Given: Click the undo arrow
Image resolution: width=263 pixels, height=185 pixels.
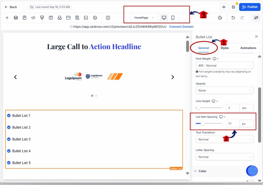Looking at the screenshot, I should point(233,18).
